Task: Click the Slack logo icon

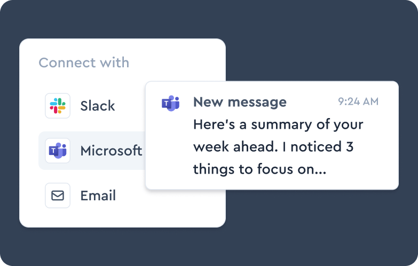Action: pyautogui.click(x=58, y=106)
